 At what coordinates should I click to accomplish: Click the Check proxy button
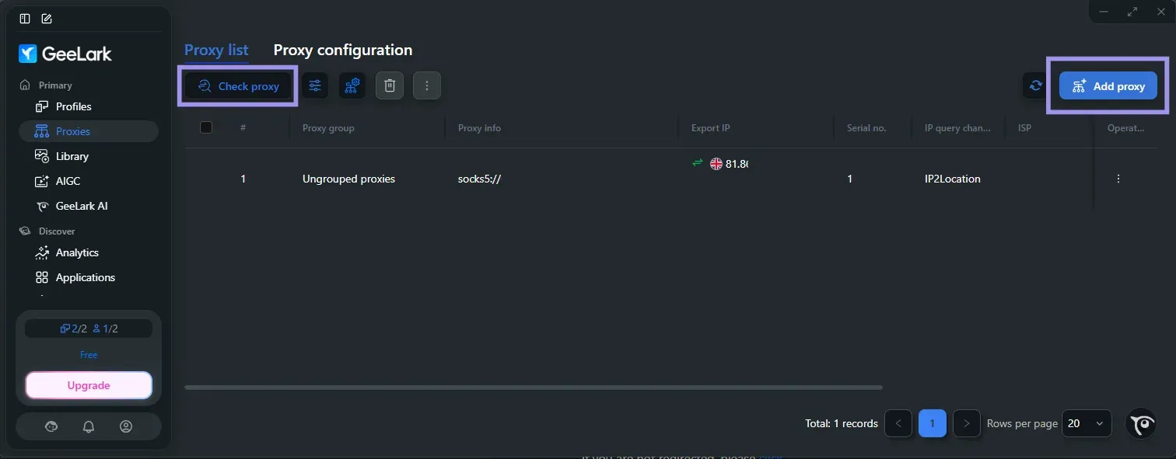click(x=238, y=86)
